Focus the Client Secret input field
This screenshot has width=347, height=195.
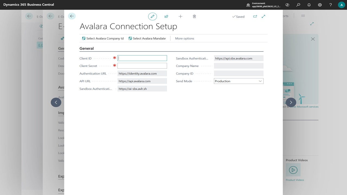pos(142,66)
